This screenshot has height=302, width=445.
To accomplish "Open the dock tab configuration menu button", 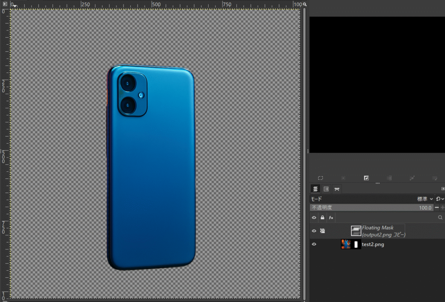I will tap(443, 189).
